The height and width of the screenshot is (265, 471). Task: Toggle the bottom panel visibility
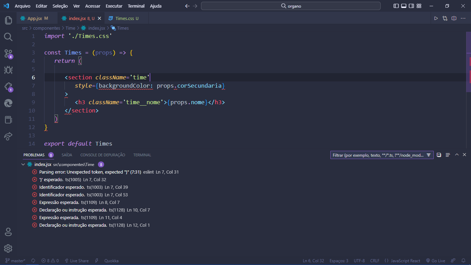point(404,6)
